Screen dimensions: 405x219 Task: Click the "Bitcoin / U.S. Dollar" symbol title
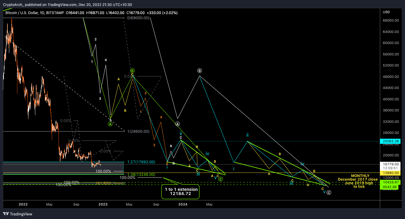click(21, 13)
